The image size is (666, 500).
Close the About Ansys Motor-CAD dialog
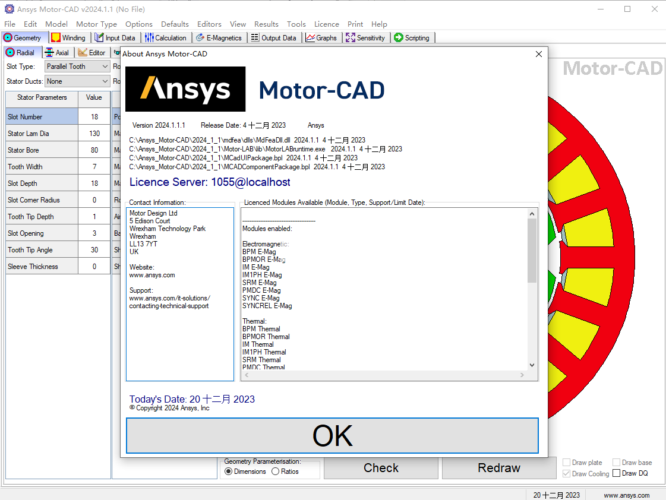pyautogui.click(x=539, y=54)
